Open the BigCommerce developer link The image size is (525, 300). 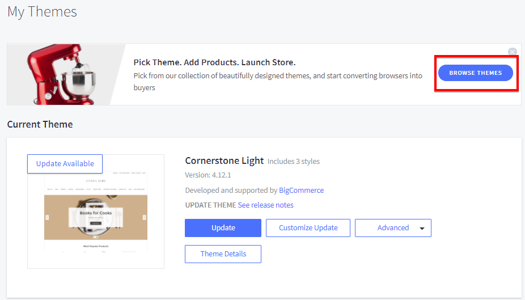pyautogui.click(x=301, y=191)
